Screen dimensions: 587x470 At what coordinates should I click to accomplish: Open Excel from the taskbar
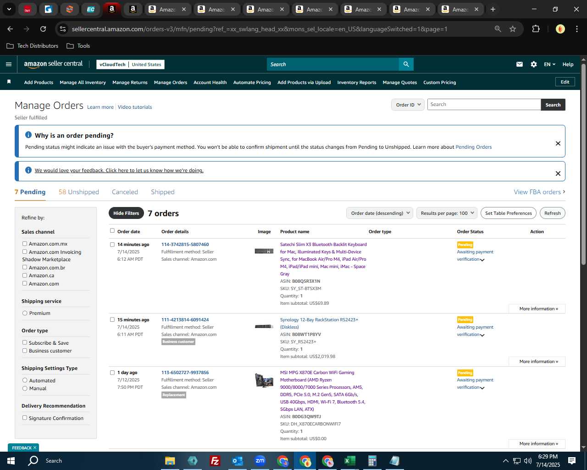coord(349,461)
